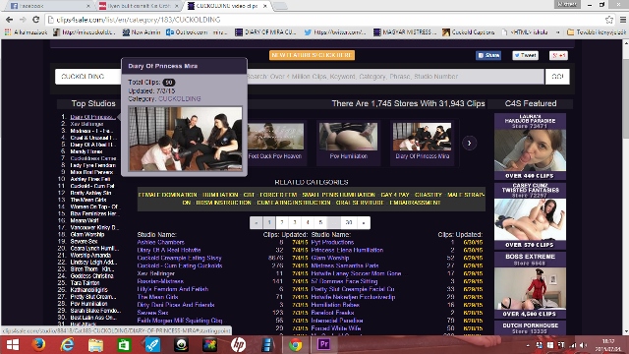
Task: Click the Facebook Share button
Action: point(488,55)
